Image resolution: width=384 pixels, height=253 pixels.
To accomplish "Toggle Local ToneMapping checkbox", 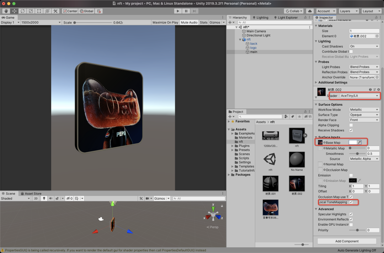I will pyautogui.click(x=351, y=202).
